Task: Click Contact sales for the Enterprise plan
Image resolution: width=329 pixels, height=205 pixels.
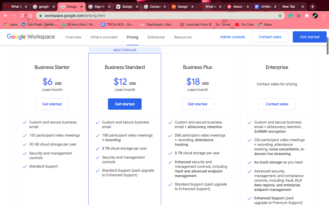Action: [277, 104]
